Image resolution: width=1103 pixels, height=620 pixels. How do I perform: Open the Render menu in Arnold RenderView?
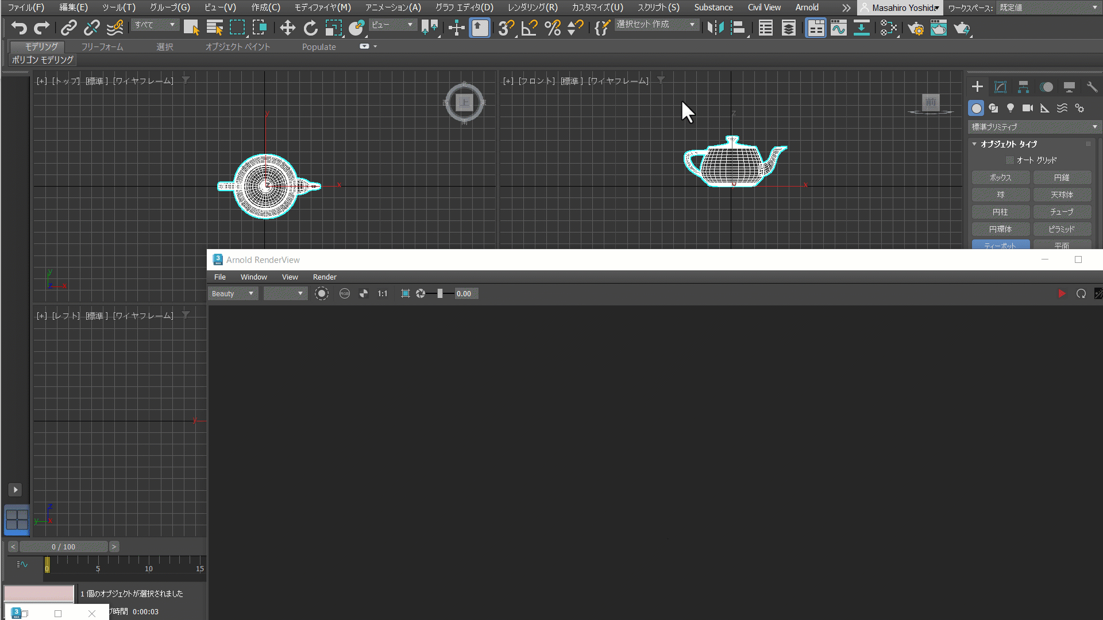[x=325, y=277]
